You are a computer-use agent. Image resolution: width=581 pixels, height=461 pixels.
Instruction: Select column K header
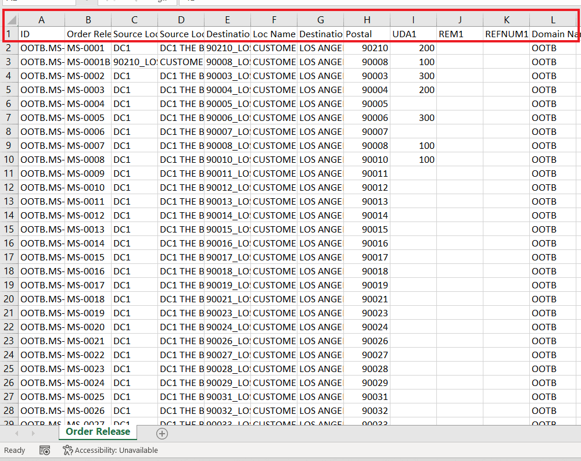tap(507, 20)
